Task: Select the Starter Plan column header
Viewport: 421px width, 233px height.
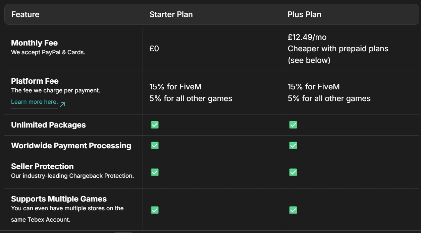Action: (x=171, y=14)
